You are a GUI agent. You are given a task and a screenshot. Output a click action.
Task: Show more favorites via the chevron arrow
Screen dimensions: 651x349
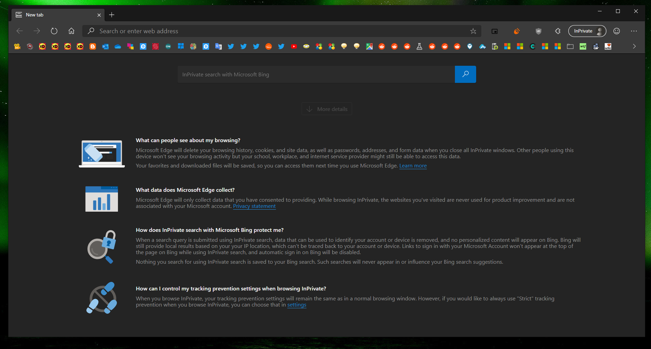pyautogui.click(x=634, y=47)
